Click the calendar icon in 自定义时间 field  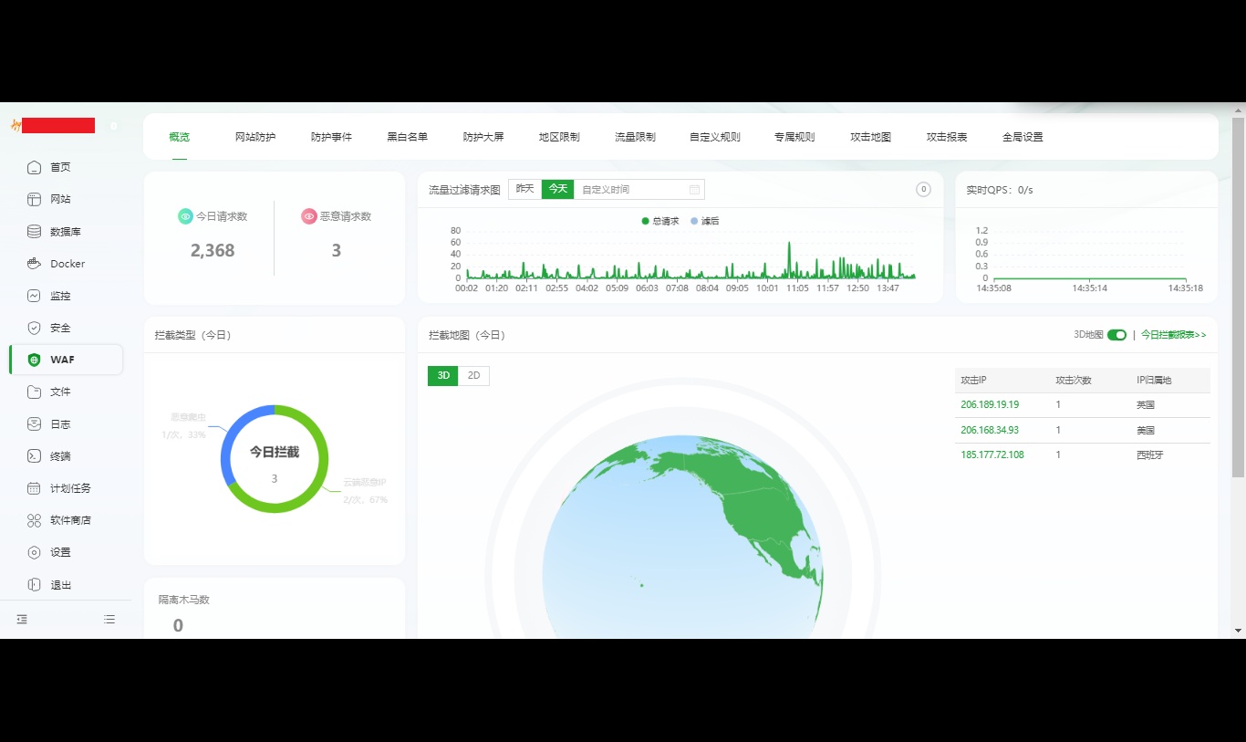pyautogui.click(x=694, y=189)
